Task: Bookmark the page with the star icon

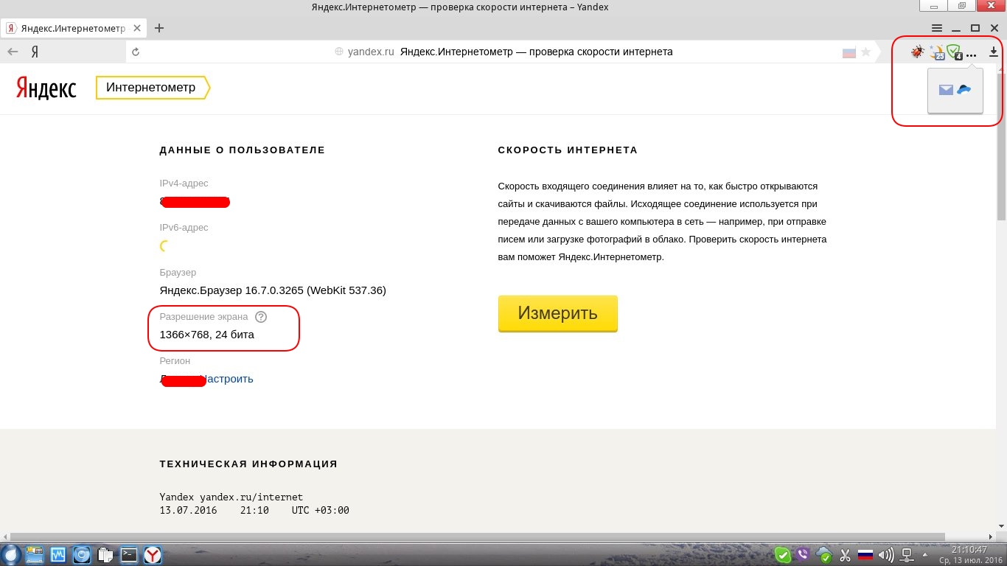Action: 866,52
